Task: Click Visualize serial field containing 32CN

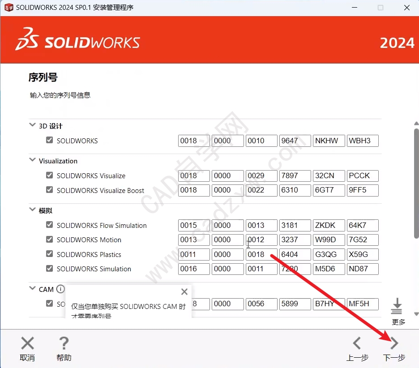Action: [329, 176]
